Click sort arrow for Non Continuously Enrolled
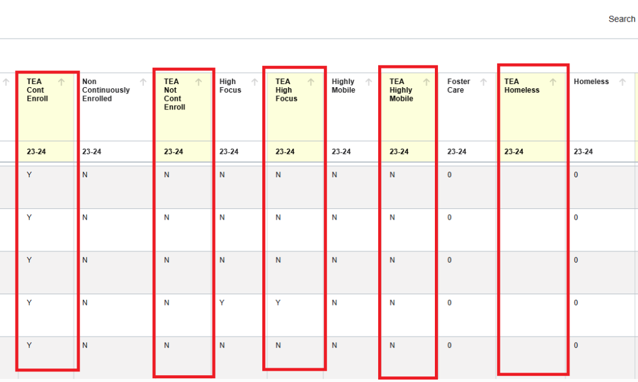 pos(143,82)
